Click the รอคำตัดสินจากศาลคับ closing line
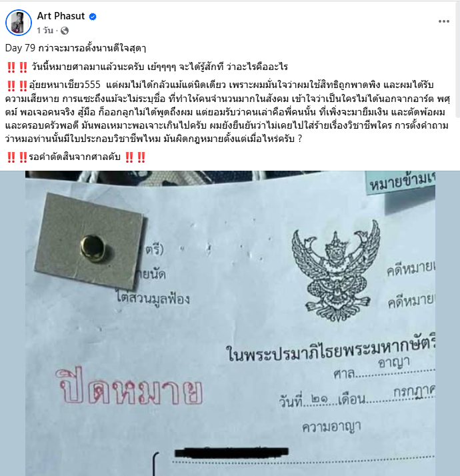Screen dimensions: 460x476 [x=75, y=157]
